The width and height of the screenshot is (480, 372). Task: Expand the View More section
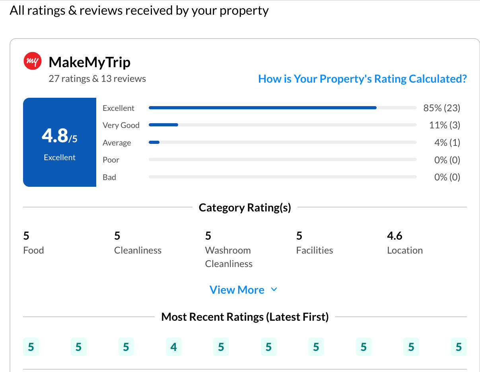tap(237, 290)
